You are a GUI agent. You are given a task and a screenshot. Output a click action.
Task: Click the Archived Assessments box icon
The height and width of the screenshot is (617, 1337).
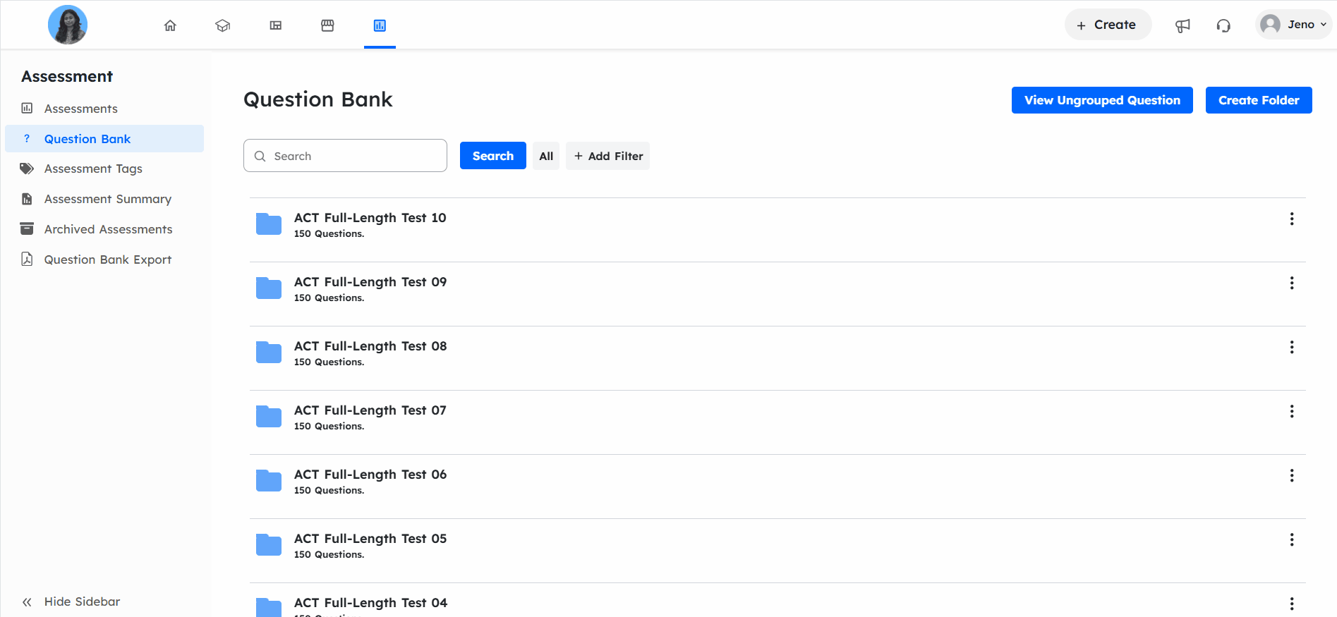click(x=27, y=228)
